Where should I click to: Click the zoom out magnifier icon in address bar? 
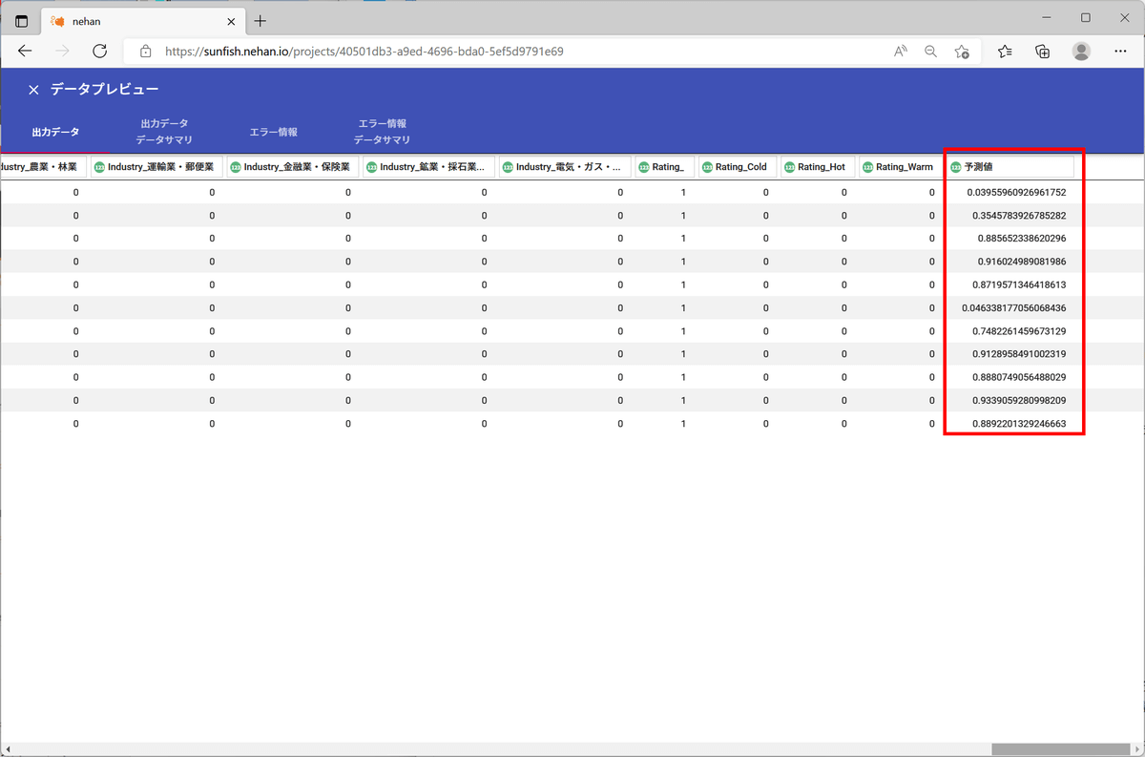pyautogui.click(x=930, y=52)
